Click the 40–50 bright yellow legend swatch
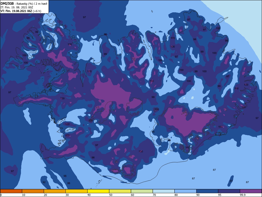 pyautogui.click(x=98, y=191)
